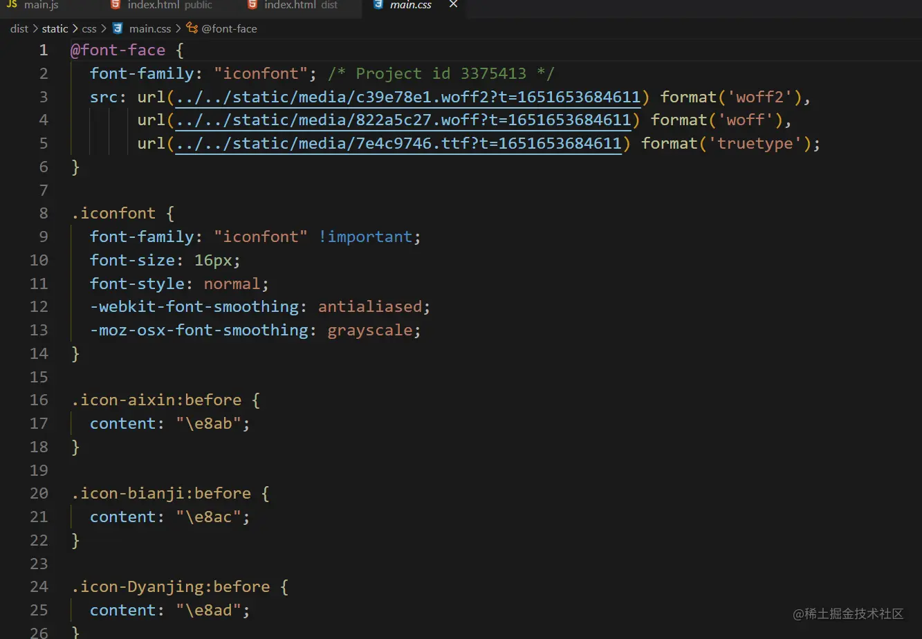Screen dimensions: 922x639
Task: Follow the c39e78e1.woff2 font URL link
Action: tap(408, 98)
